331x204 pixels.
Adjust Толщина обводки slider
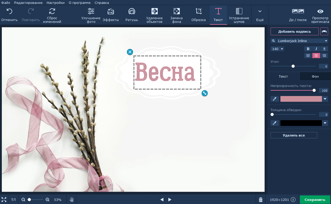click(293, 114)
